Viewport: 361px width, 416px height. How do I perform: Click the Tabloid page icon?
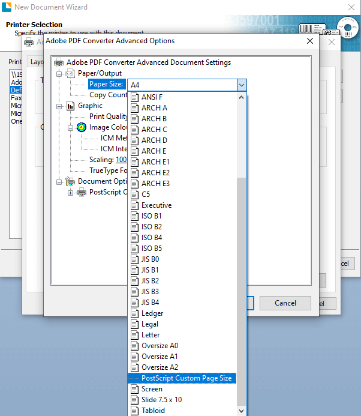[x=135, y=411]
